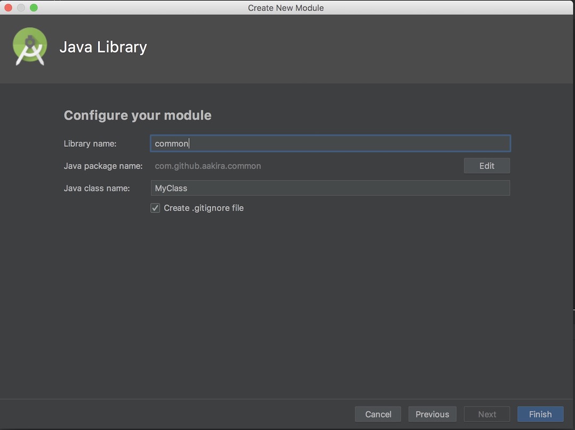Go back with the Previous button
This screenshot has height=430, width=575.
432,414
